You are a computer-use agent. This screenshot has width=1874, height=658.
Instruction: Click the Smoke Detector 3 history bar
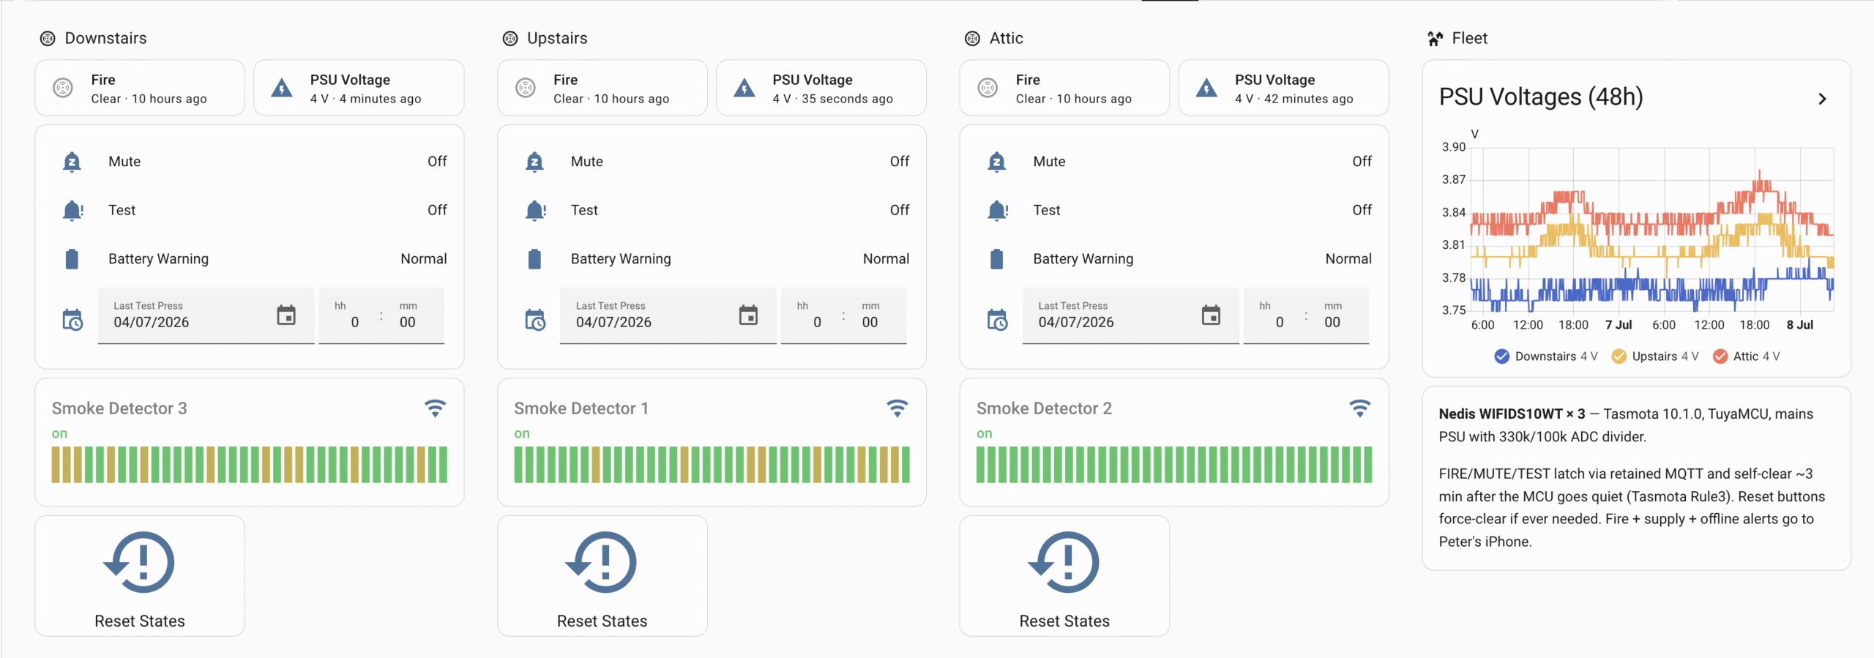pyautogui.click(x=250, y=465)
